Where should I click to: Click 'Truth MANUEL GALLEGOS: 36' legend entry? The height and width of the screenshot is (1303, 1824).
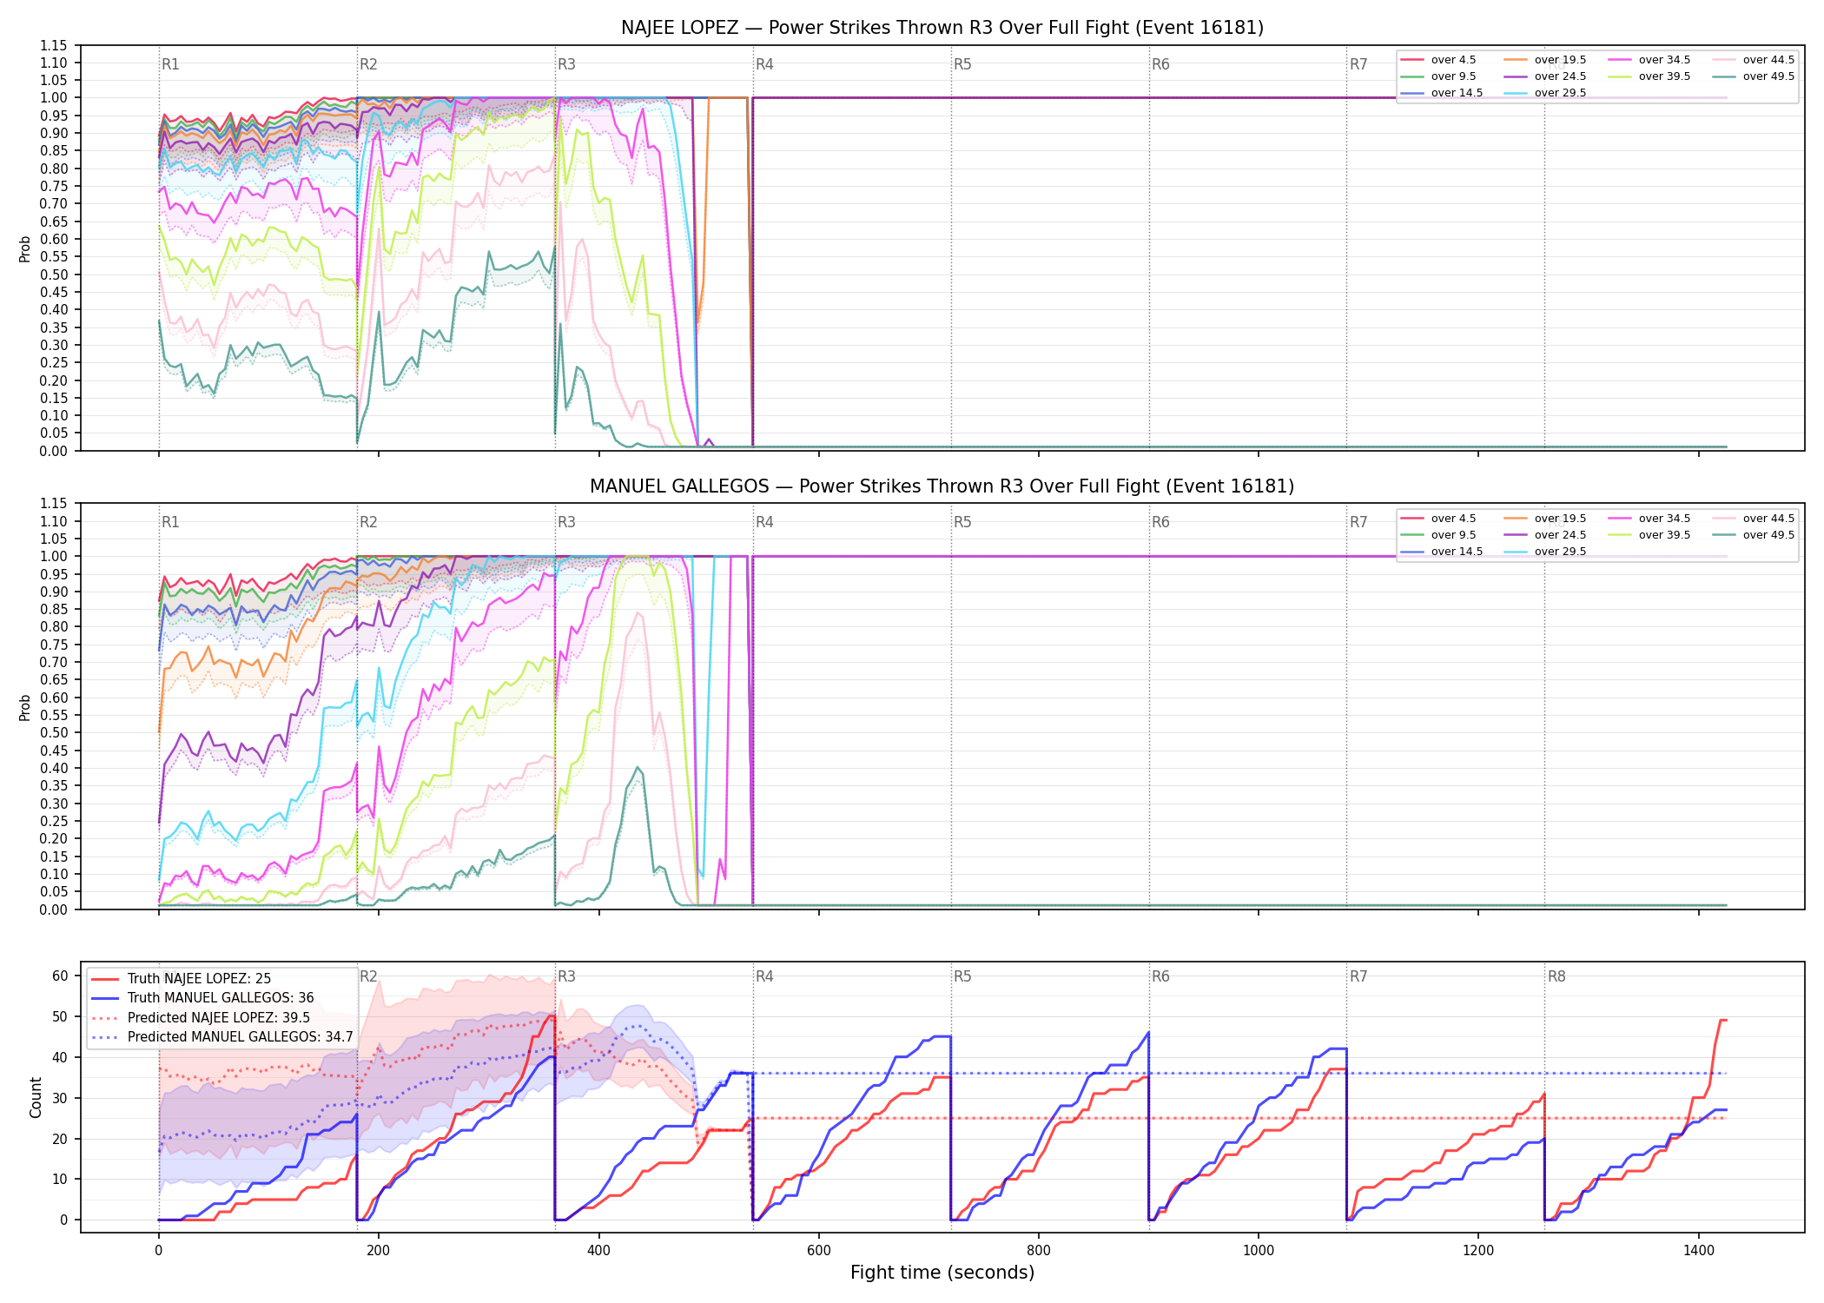(202, 998)
